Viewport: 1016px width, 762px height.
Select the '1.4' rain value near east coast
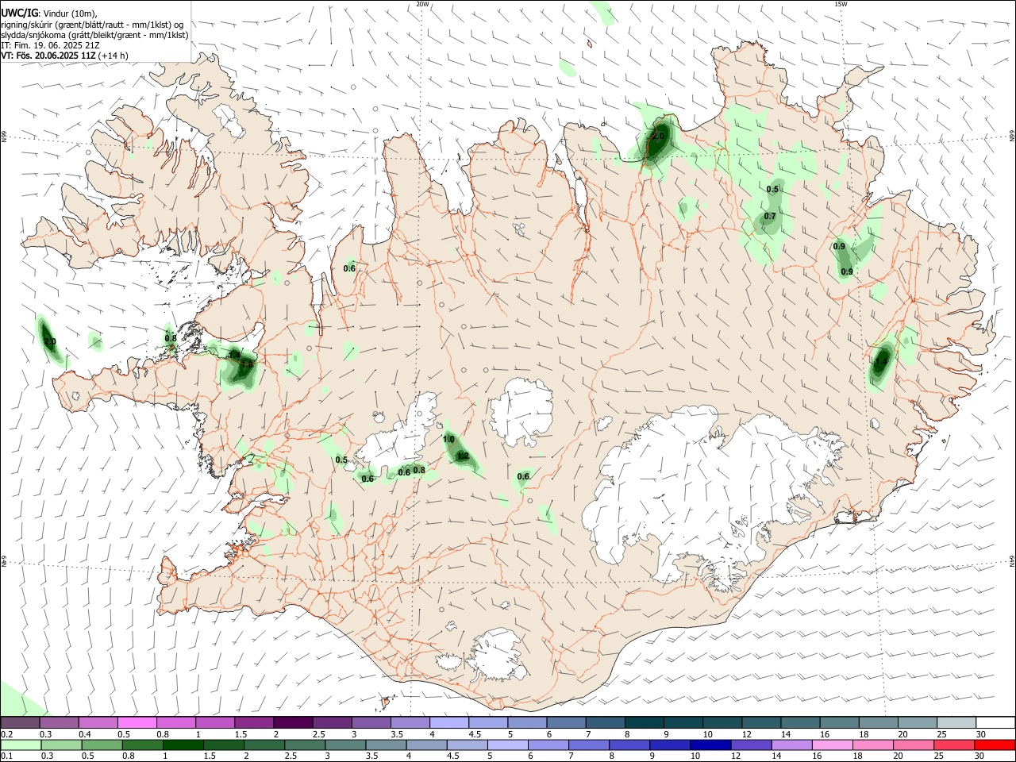tap(880, 363)
